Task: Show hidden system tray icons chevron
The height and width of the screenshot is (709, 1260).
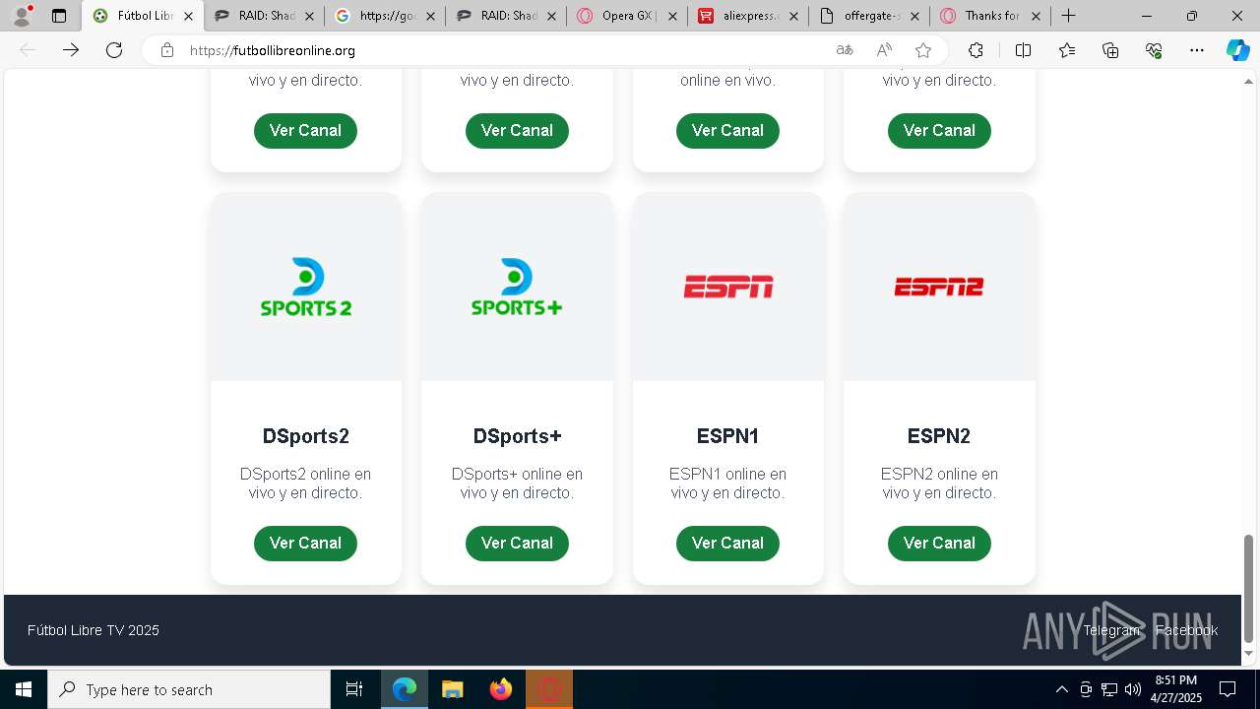Action: (1061, 689)
